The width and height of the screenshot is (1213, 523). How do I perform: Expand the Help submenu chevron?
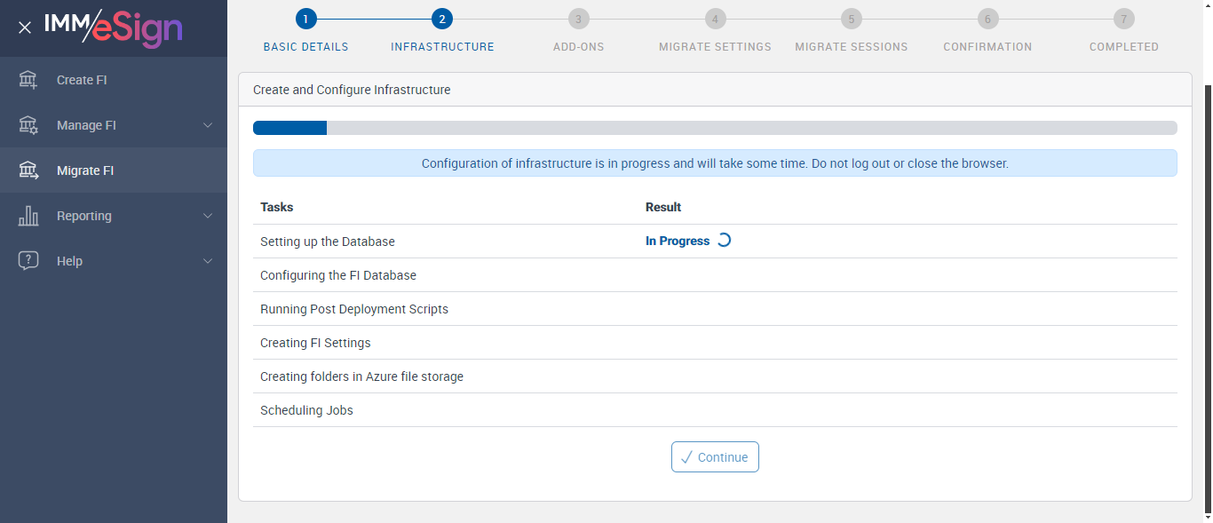point(208,261)
